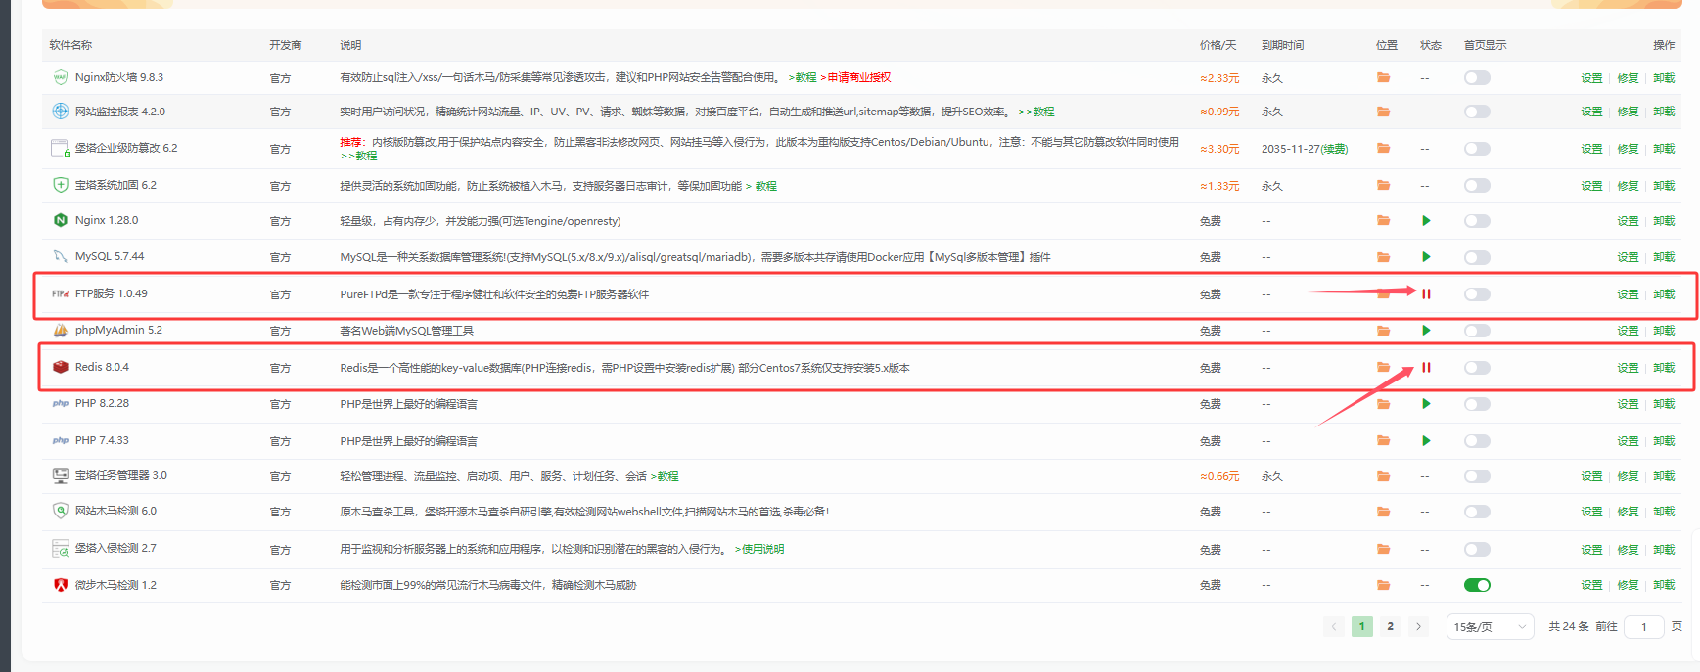This screenshot has width=1700, height=672.
Task: Toggle homepage display for Nginx防火墙 9.8.3
Action: pyautogui.click(x=1477, y=77)
